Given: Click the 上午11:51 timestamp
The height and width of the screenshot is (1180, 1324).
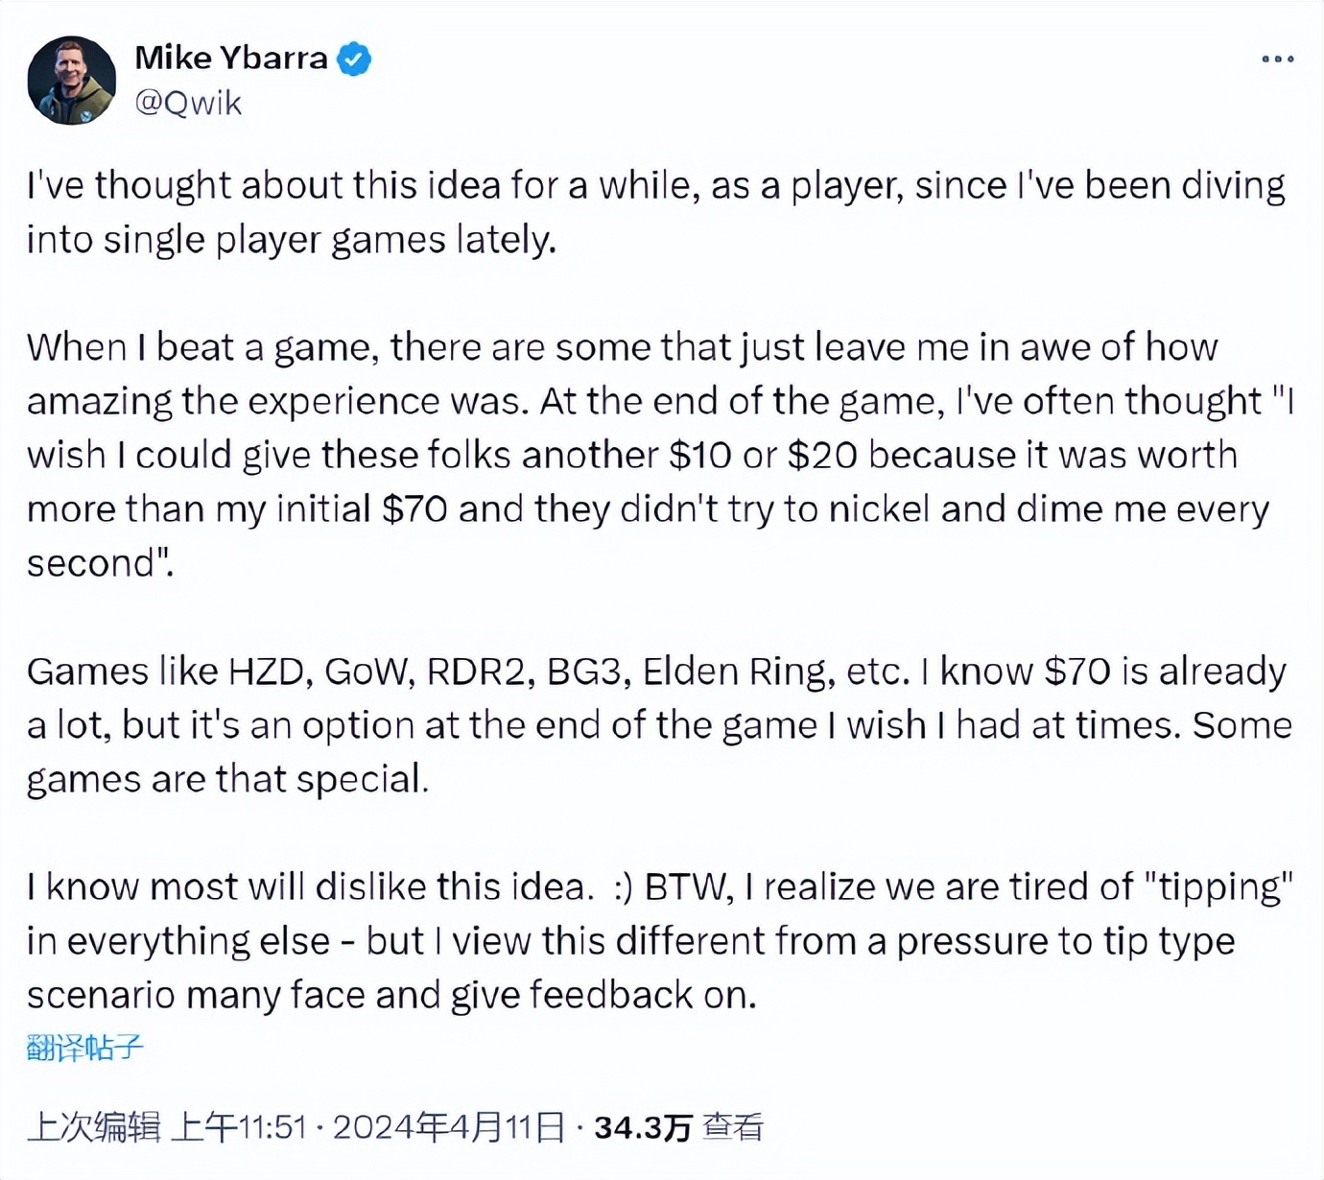Looking at the screenshot, I should click(x=238, y=1126).
